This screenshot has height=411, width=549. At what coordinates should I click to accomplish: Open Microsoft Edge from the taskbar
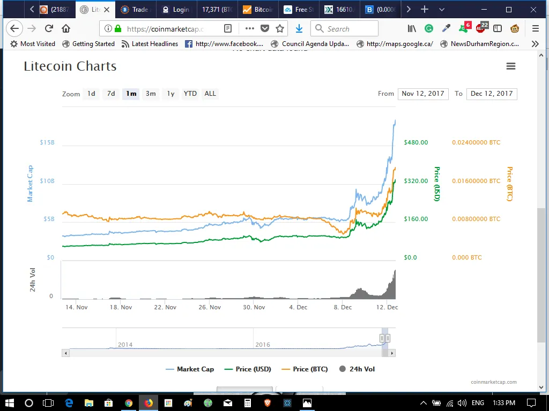[69, 403]
